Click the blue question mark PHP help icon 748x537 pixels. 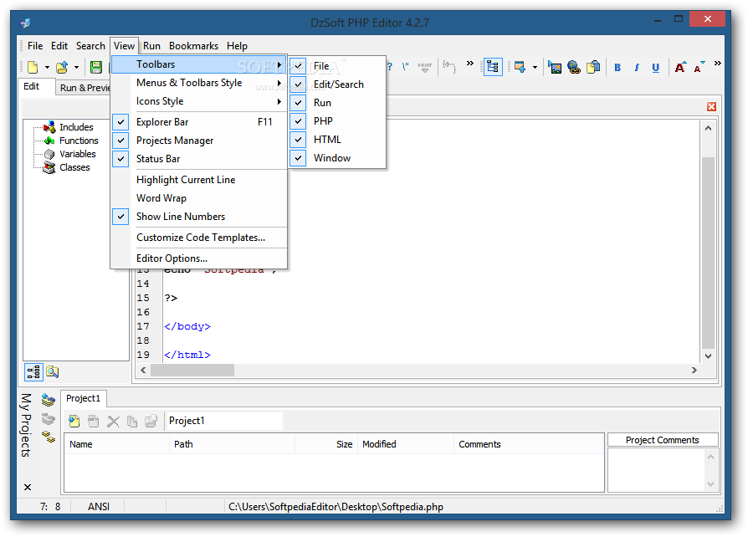click(x=390, y=67)
